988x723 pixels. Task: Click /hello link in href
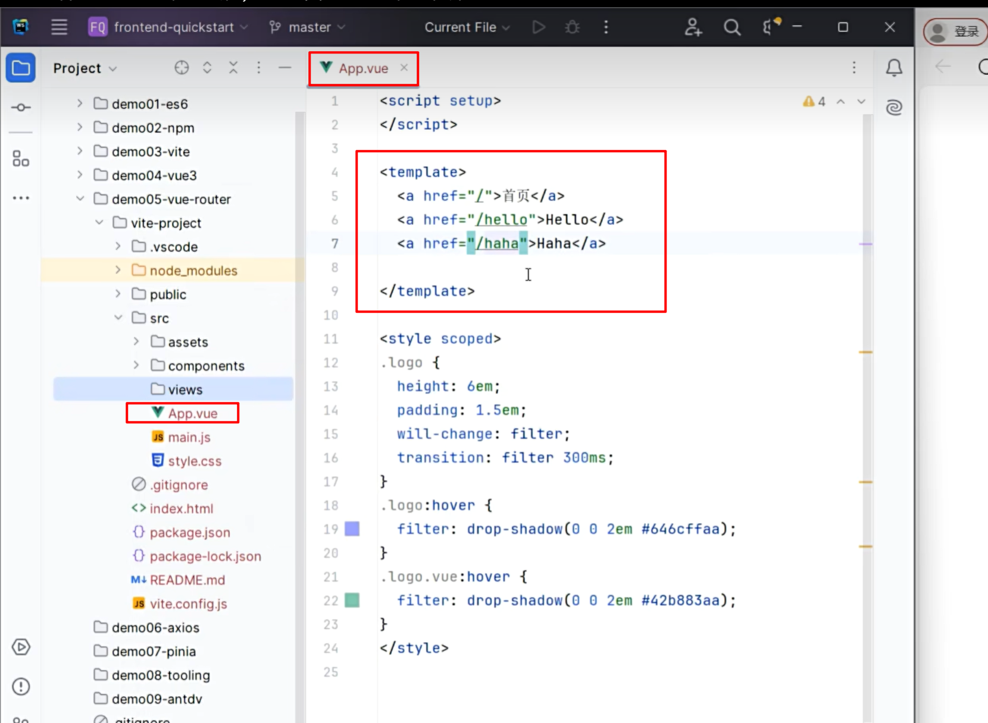pos(502,219)
